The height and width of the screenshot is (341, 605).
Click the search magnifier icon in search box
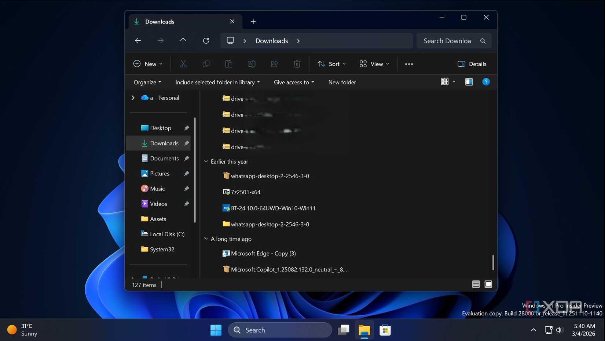[x=483, y=41]
